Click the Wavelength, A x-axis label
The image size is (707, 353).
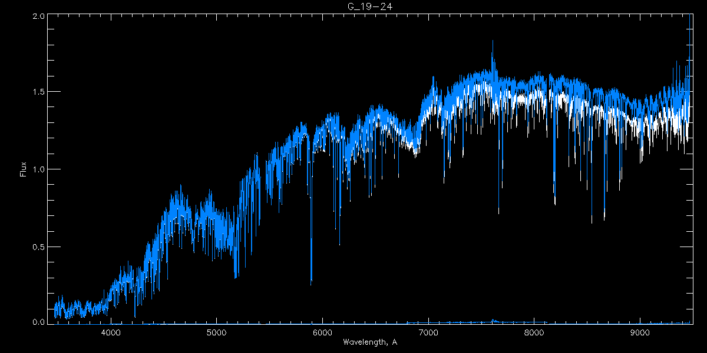point(369,342)
